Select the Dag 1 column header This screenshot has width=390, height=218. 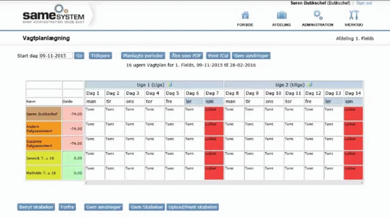pos(95,93)
